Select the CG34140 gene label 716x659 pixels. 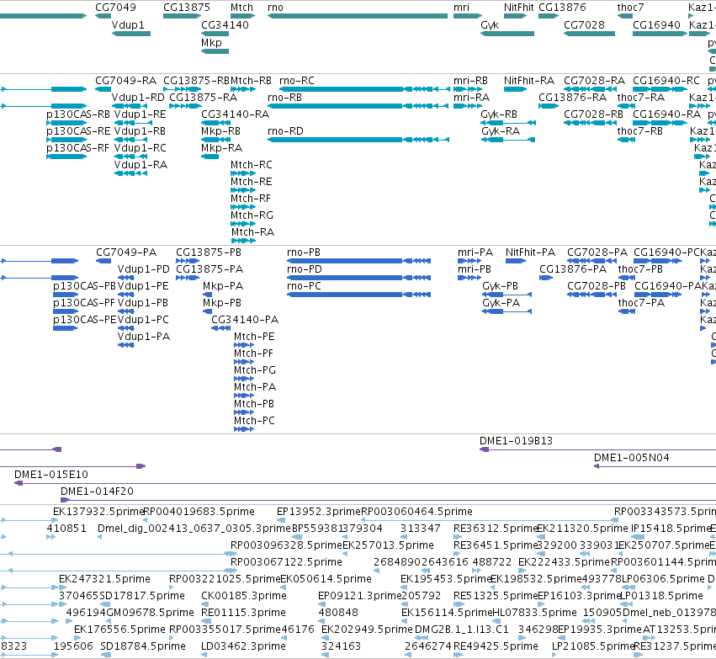click(x=225, y=25)
